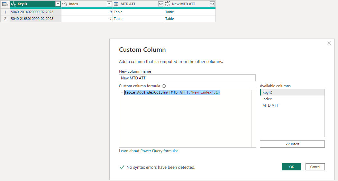Click the table type icon of MTD ATT column
Screen dimensions: 338x181
[116, 4]
